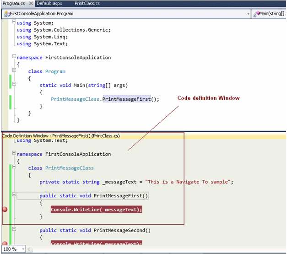
Task: Click 'using System.Linq;' line
Action: [42, 37]
